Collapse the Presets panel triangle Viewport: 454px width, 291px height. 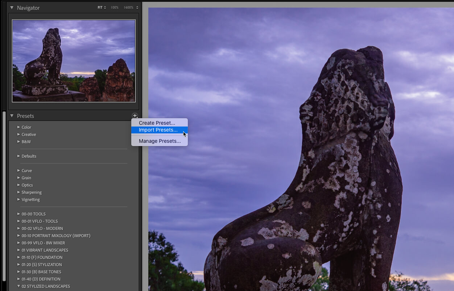click(x=12, y=116)
